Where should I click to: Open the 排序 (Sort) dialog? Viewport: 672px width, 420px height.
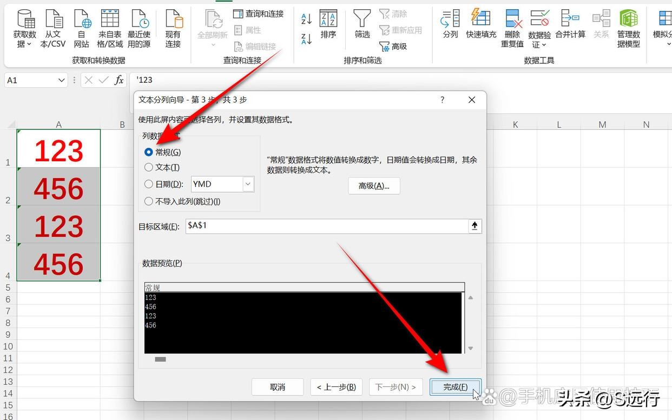pyautogui.click(x=328, y=24)
